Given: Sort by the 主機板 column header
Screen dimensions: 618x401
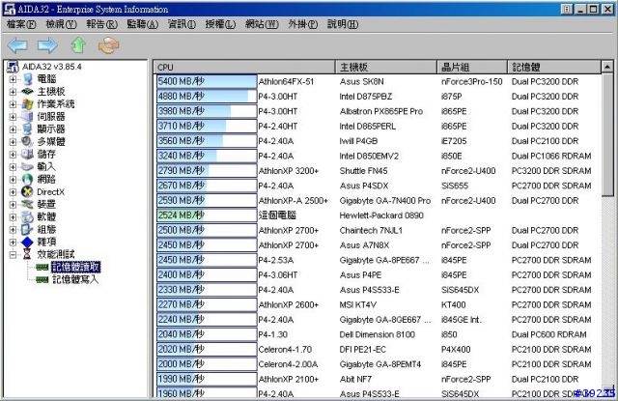Looking at the screenshot, I should coord(386,67).
